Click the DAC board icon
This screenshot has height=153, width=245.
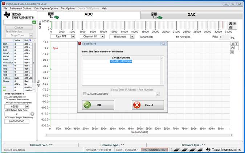pos(157,16)
